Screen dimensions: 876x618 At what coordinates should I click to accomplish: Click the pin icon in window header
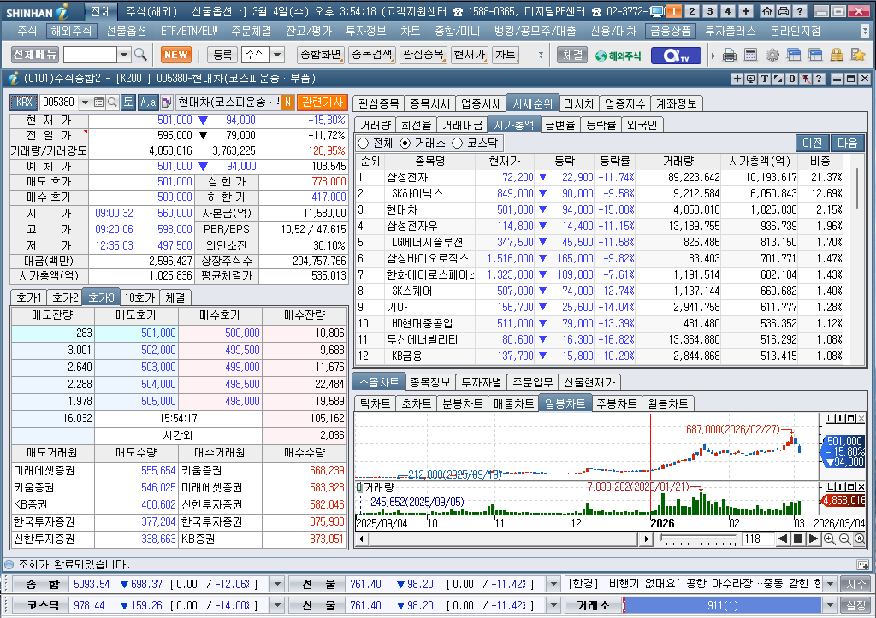coord(805,79)
